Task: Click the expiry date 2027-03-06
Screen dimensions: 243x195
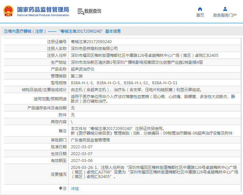Action: click(82, 160)
